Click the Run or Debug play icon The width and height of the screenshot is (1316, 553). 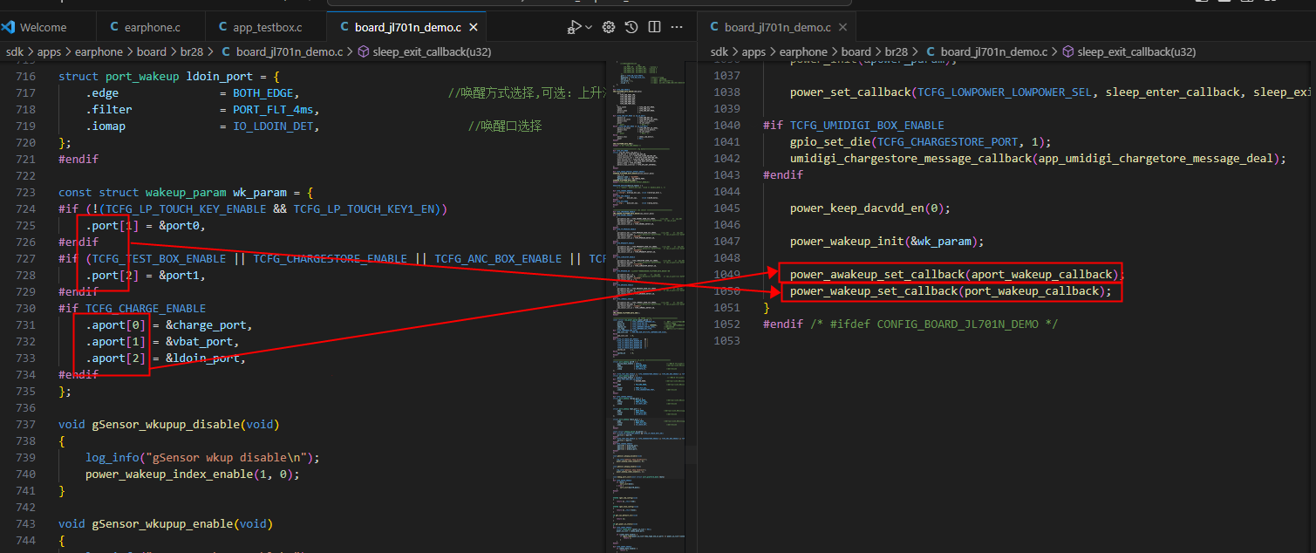click(x=573, y=28)
